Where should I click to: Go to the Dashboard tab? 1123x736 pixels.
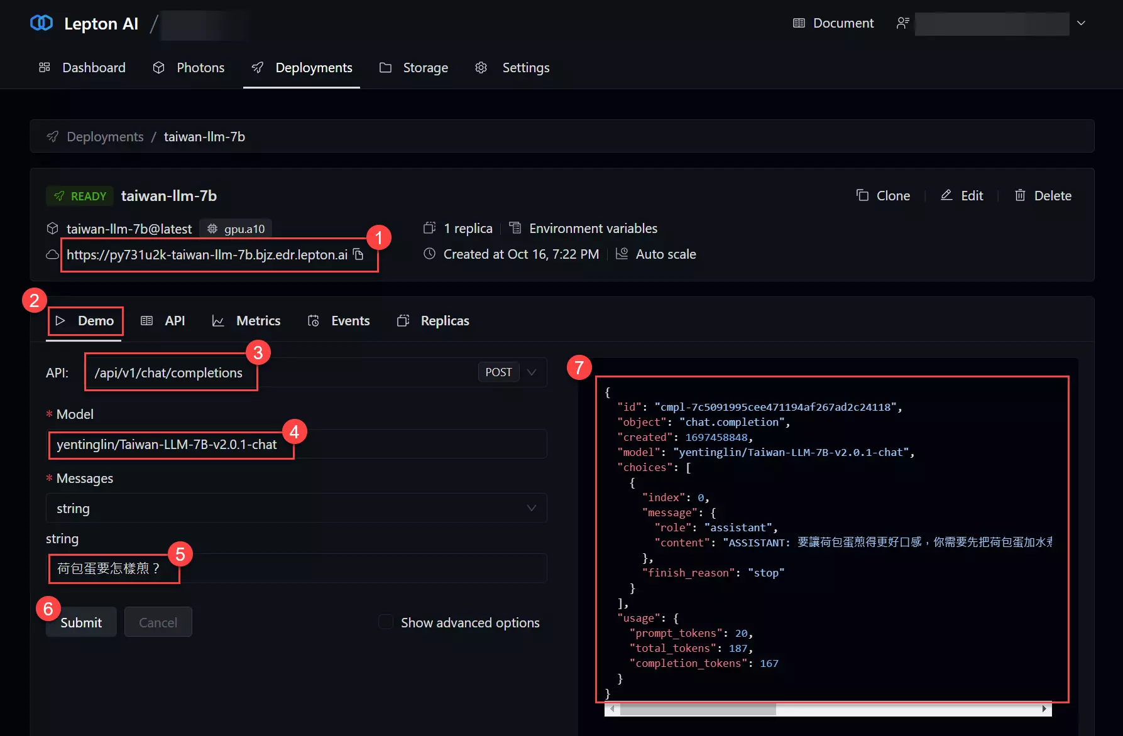point(82,67)
